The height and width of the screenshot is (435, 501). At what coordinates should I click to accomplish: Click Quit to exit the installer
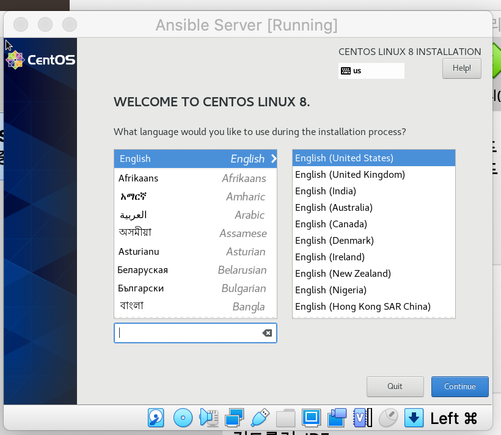[x=395, y=386]
